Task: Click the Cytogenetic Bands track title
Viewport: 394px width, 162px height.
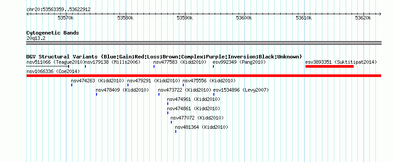Action: point(53,33)
